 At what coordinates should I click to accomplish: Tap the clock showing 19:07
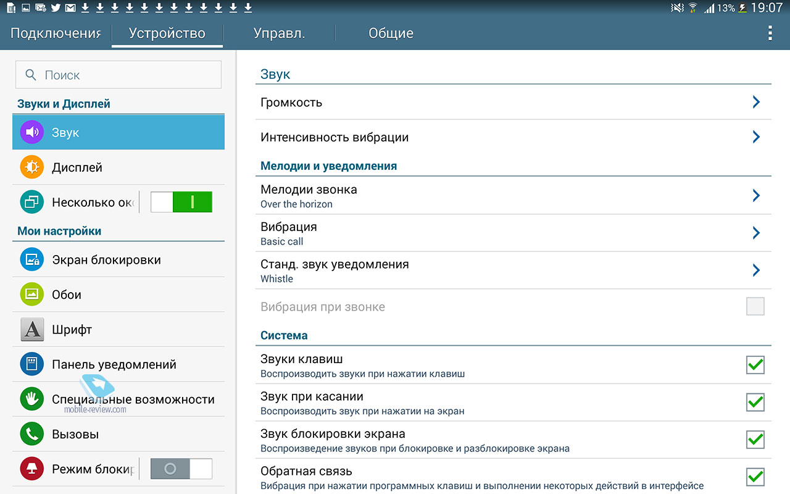767,8
